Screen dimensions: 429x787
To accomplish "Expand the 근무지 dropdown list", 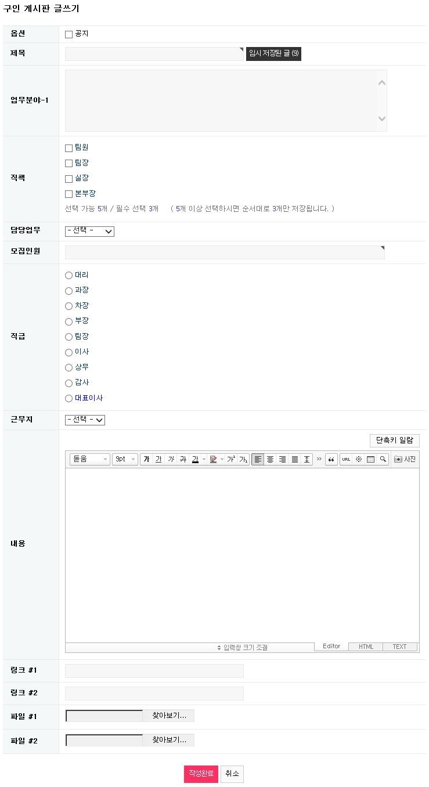I will tap(85, 420).
